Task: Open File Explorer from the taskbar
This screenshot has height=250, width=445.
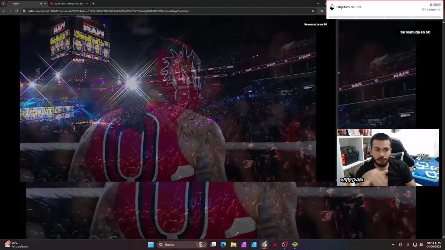Action: click(x=234, y=245)
